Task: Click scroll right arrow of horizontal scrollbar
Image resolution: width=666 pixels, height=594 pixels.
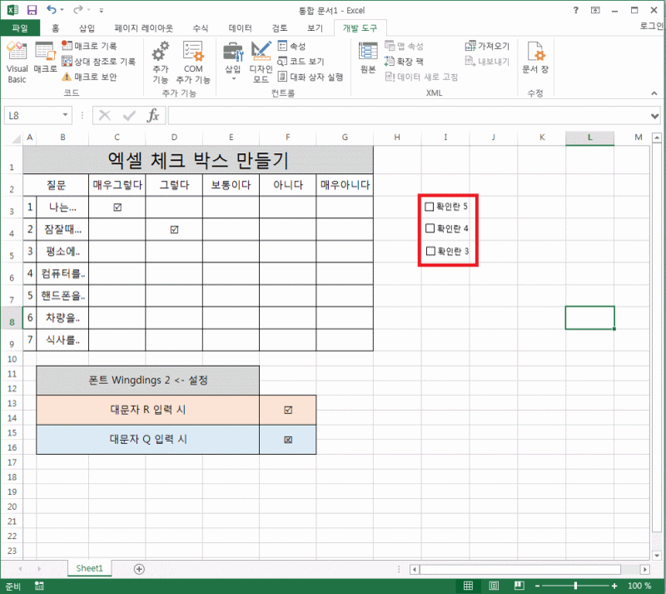Action: pos(644,569)
